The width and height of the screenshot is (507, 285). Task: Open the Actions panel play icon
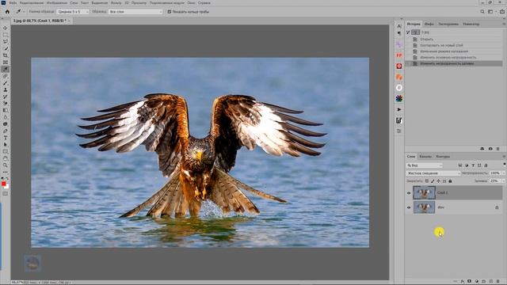tap(399, 109)
